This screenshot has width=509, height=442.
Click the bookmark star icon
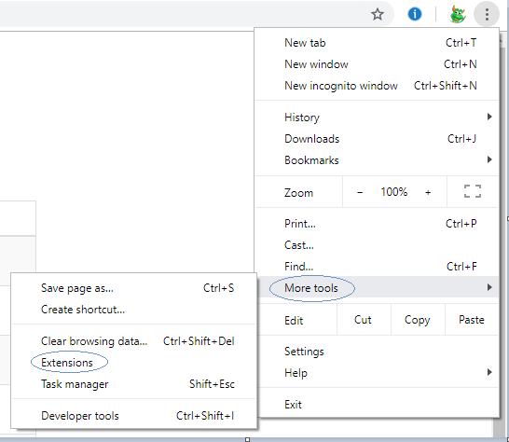point(378,14)
